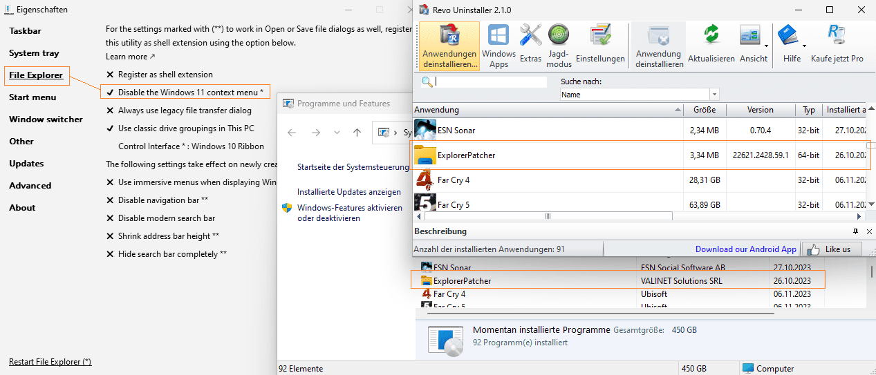The height and width of the screenshot is (375, 876).
Task: Select the Advanced section
Action: 30,186
